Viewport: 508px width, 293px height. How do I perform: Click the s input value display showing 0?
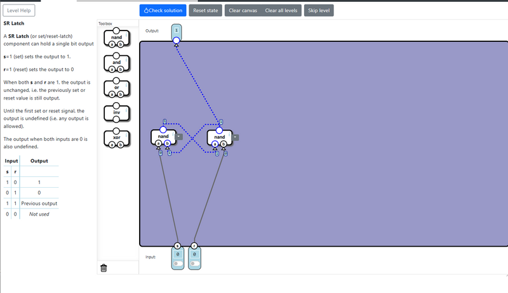click(x=178, y=254)
